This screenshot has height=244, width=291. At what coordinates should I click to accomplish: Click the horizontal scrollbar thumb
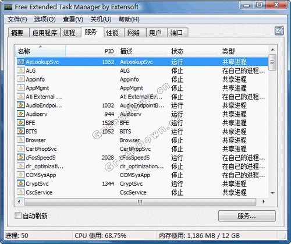[140, 201]
